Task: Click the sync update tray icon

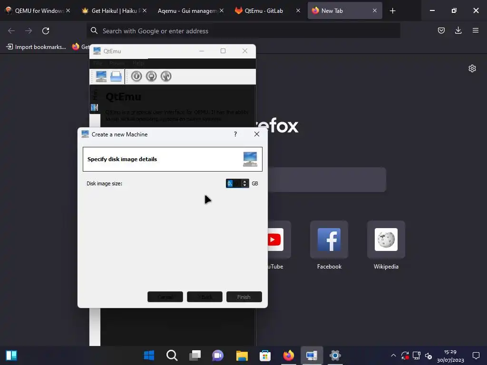Action: [x=405, y=355]
